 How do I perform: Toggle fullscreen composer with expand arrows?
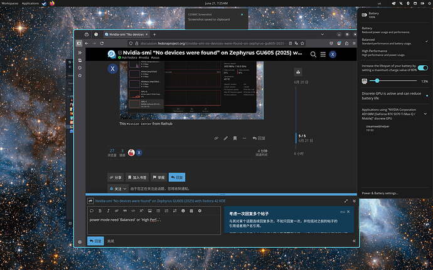pos(346,201)
